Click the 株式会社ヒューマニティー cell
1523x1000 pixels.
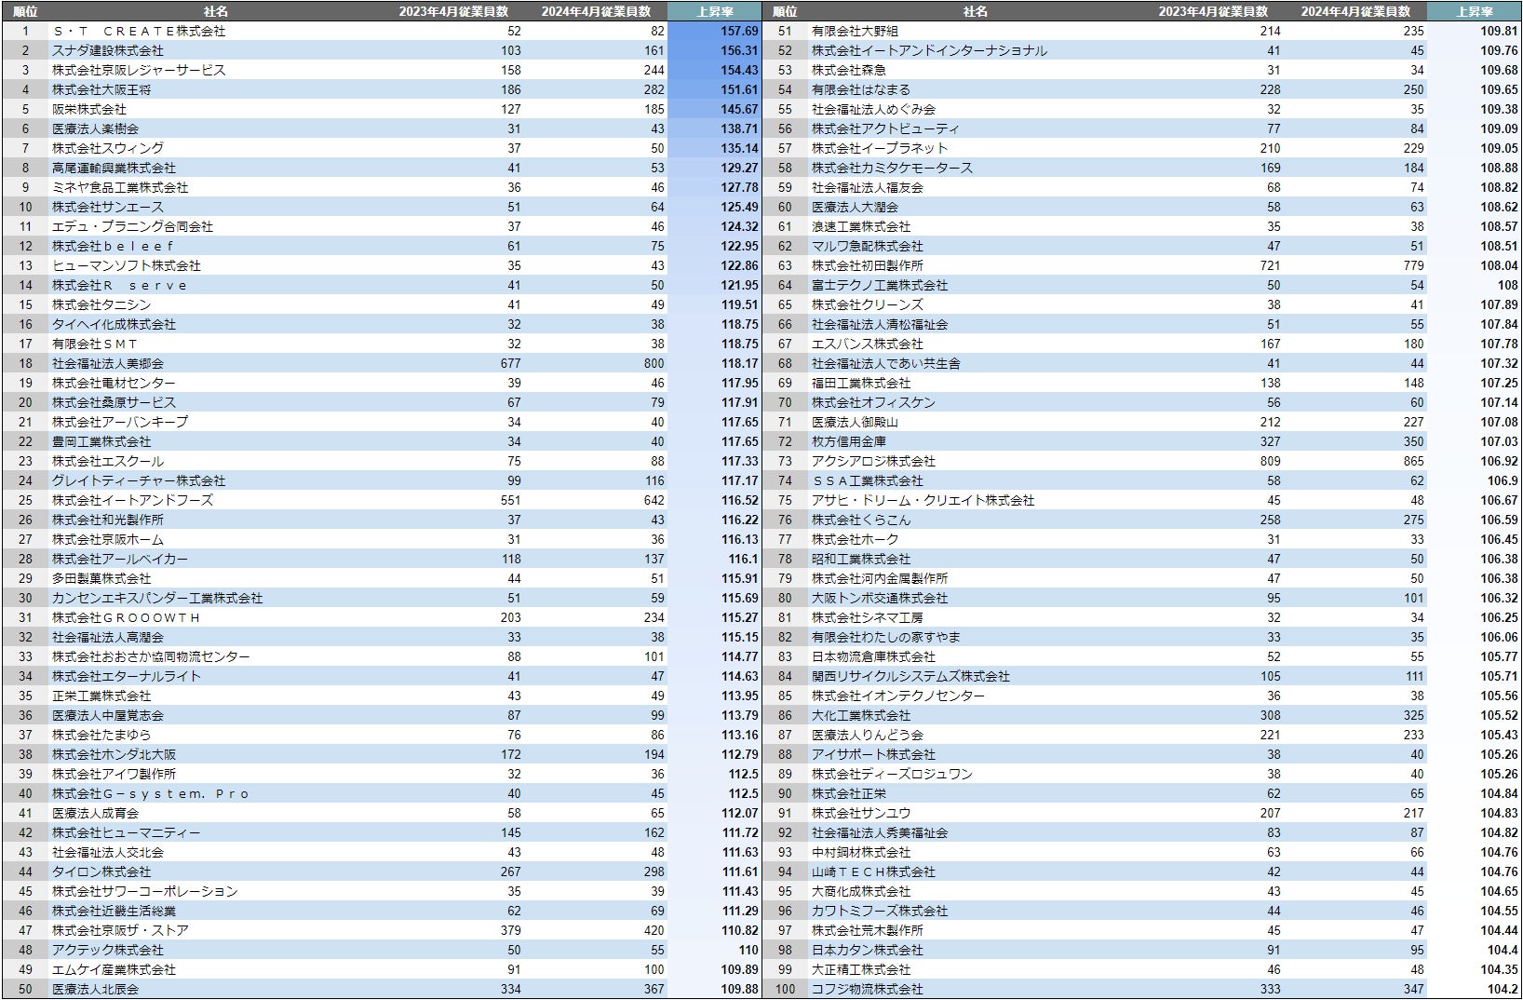click(x=127, y=832)
